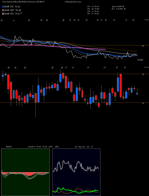Click the 'ADX' panel heading

pyautogui.click(x=57, y=147)
